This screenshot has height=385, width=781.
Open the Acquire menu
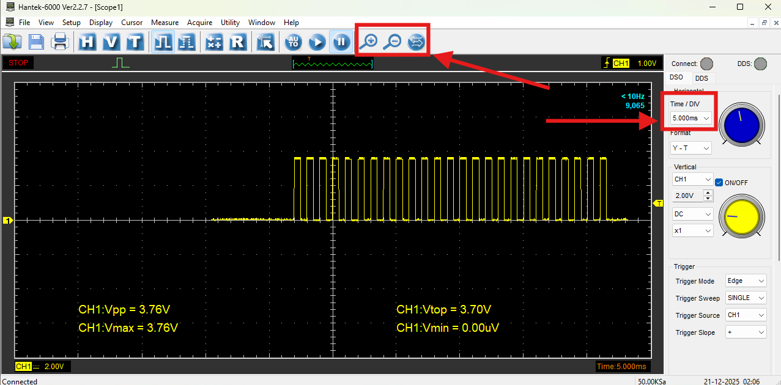200,23
